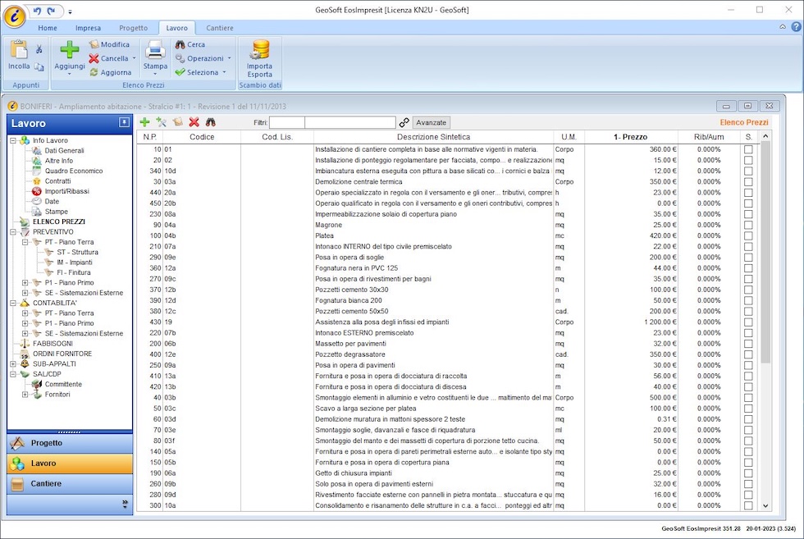Click Aggiorna refresh icon in ribbon
804x539 pixels.
94,72
